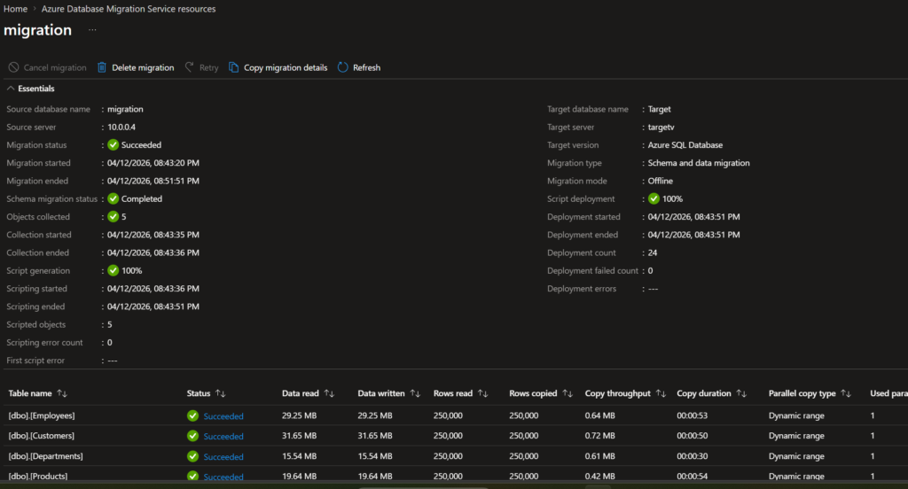
Task: Sort table by Status column arrows
Action: point(221,393)
